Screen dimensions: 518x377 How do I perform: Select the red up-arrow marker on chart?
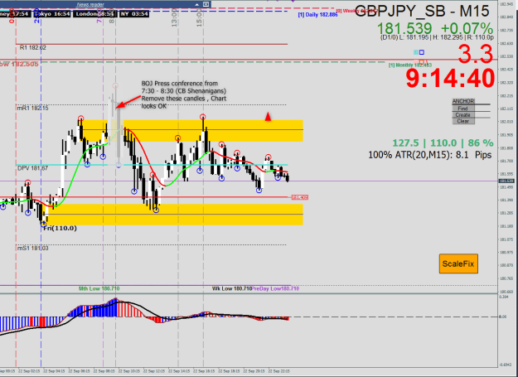pyautogui.click(x=268, y=117)
